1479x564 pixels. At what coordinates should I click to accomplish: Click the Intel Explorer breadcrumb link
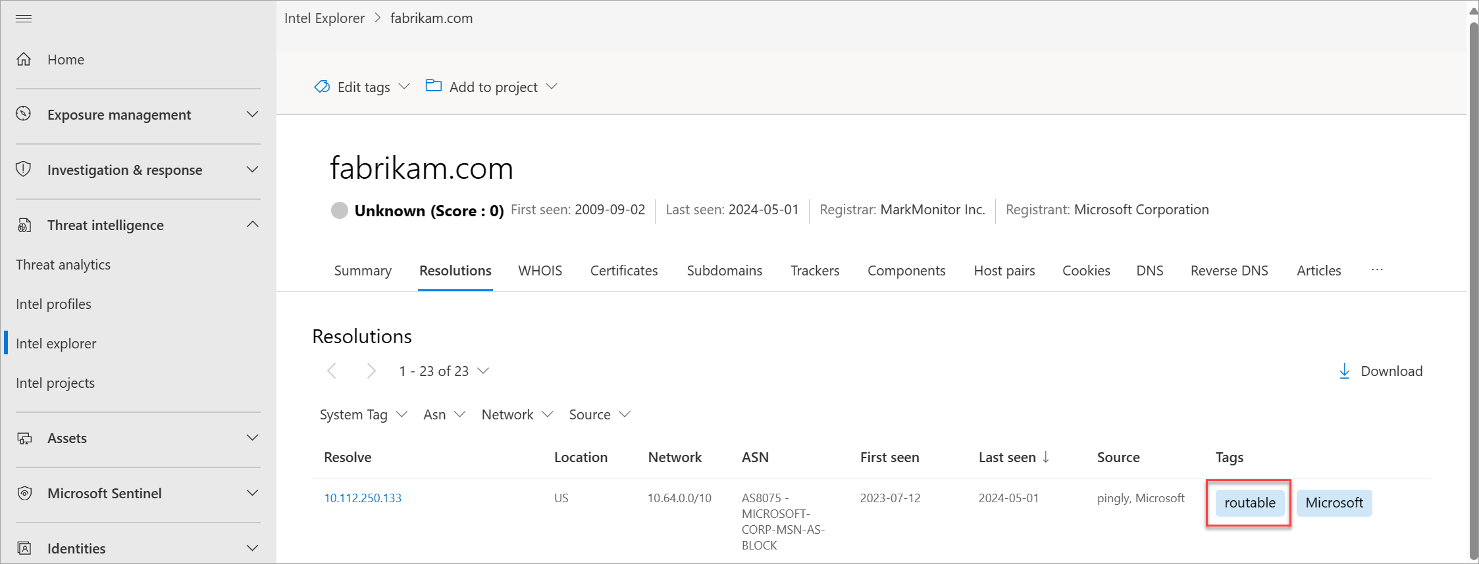324,18
